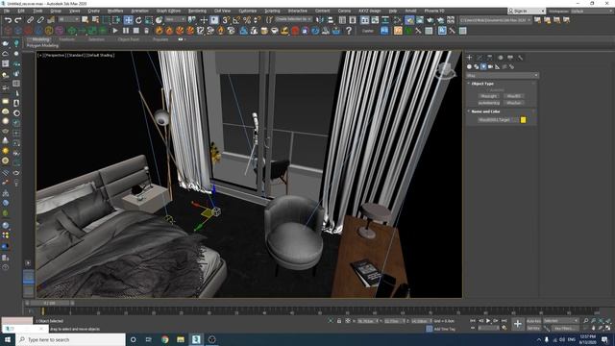Activate the Select and Rotate tool
The width and height of the screenshot is (615, 346).
pos(138,19)
